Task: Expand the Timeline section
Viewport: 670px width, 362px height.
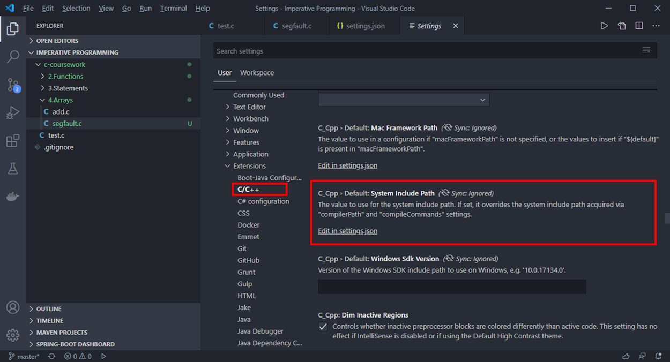Action: tap(113, 321)
